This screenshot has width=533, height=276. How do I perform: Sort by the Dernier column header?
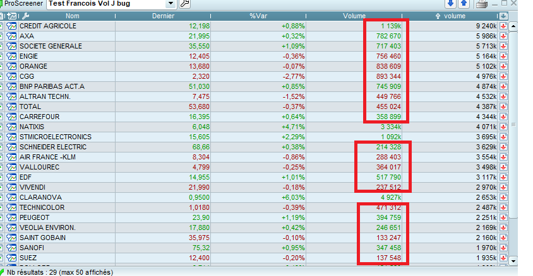click(x=163, y=16)
